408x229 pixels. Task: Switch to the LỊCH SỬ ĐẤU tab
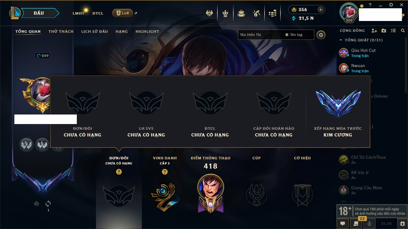94,31
